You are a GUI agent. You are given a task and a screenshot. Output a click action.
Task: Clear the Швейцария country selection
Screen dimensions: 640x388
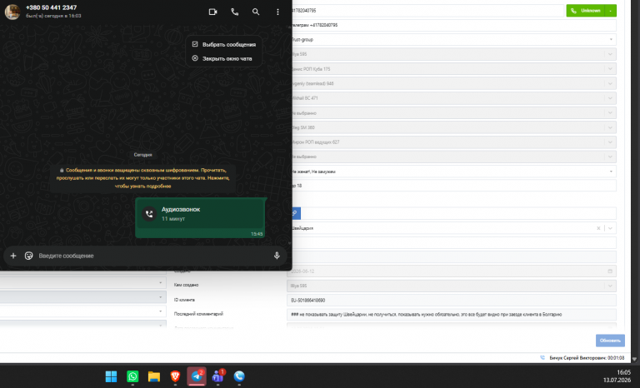[598, 228]
